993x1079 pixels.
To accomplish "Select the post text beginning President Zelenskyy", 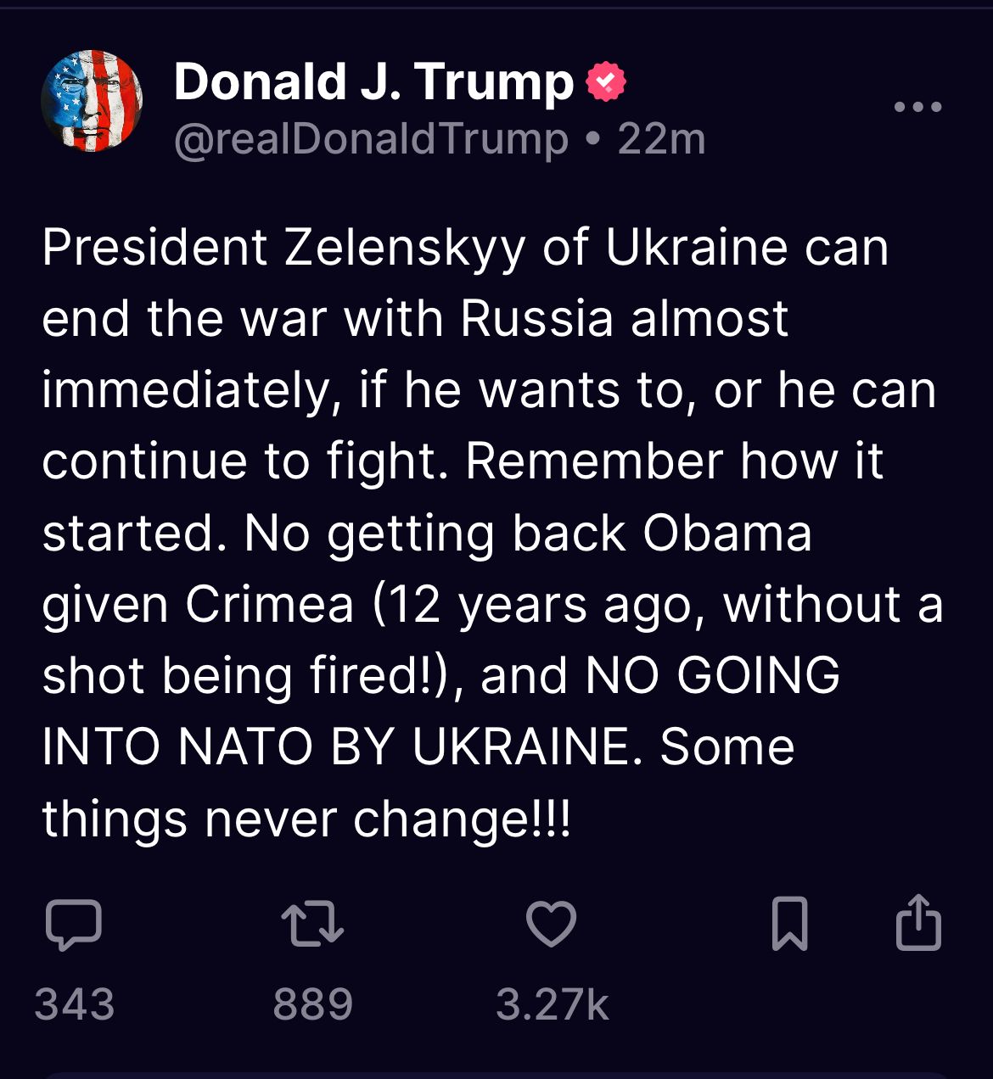I will 492,534.
